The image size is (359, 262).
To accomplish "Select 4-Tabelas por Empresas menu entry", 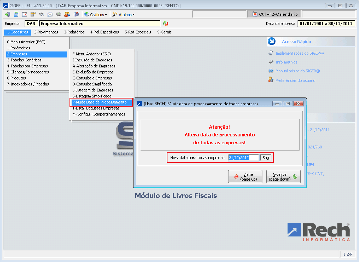I will click(36, 66).
